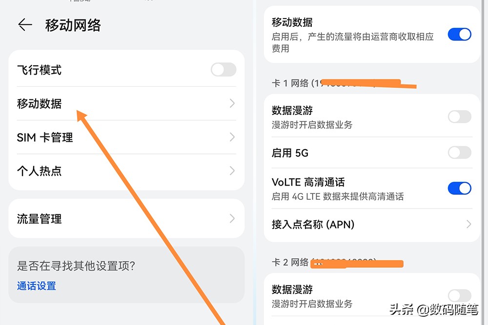Tap the 卡 2 网络 section header
Screen dimensions: 488x325
point(293,263)
